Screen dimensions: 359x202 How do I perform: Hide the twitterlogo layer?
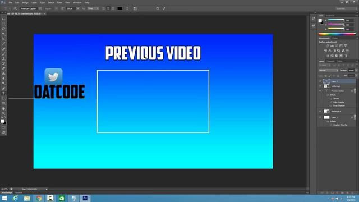[x=320, y=86]
